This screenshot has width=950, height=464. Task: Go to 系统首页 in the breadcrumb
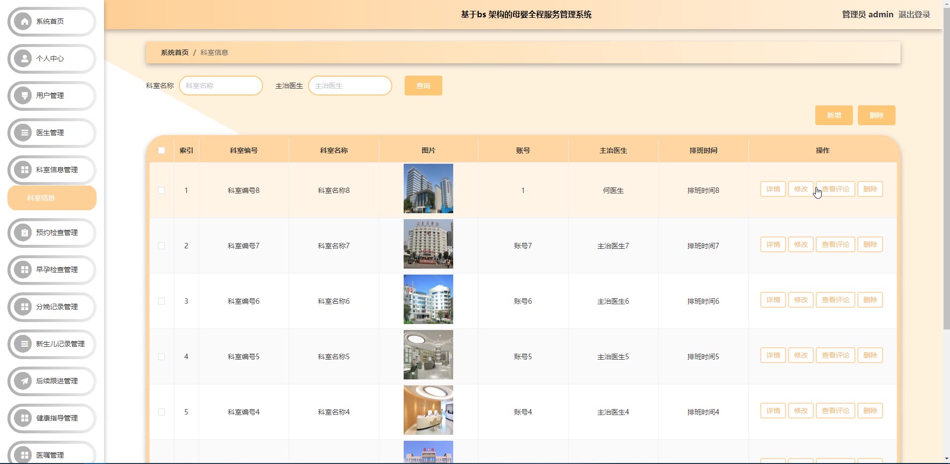(x=174, y=52)
